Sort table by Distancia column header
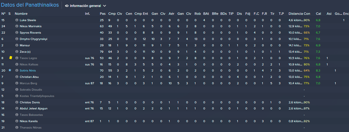The image size is (349, 132). (x=296, y=14)
